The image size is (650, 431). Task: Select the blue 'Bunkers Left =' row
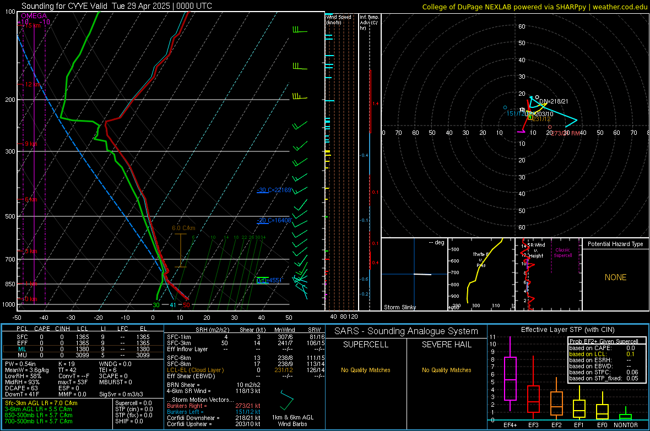pyautogui.click(x=214, y=412)
